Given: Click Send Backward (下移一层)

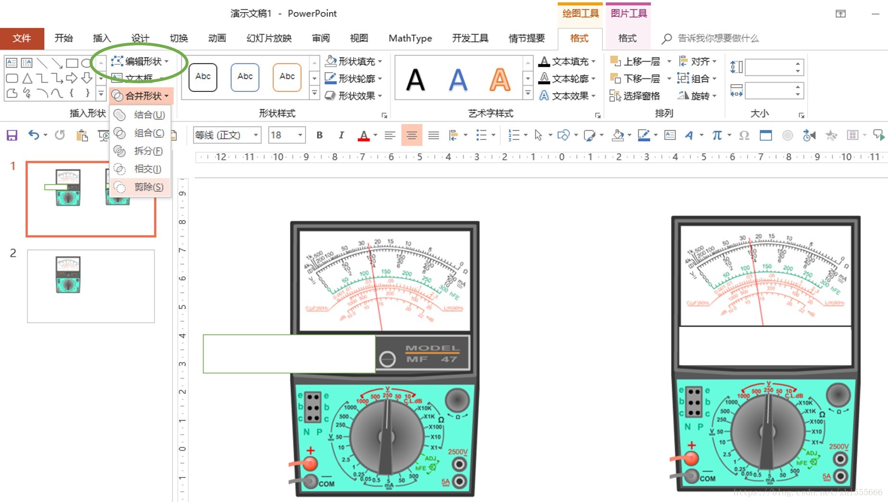Looking at the screenshot, I should (x=635, y=78).
